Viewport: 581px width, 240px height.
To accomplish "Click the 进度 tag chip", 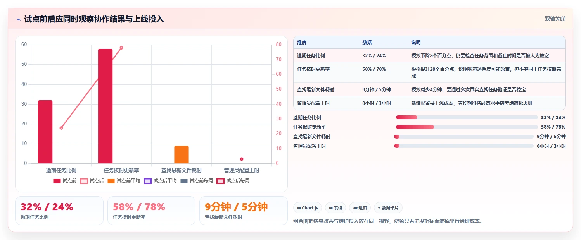I will (360, 208).
